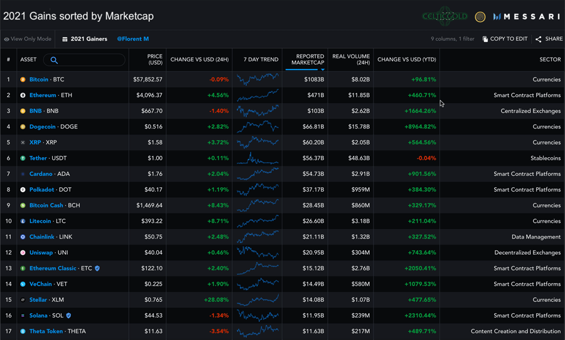Click the Sector column header
This screenshot has width=565, height=340.
click(x=550, y=59)
